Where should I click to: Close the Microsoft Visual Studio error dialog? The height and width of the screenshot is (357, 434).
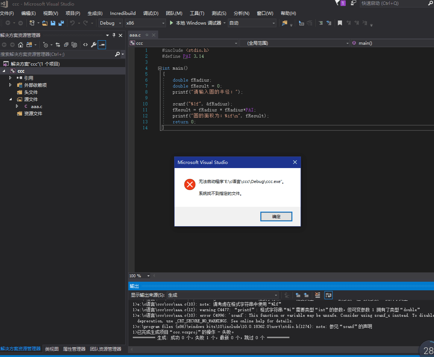click(295, 162)
